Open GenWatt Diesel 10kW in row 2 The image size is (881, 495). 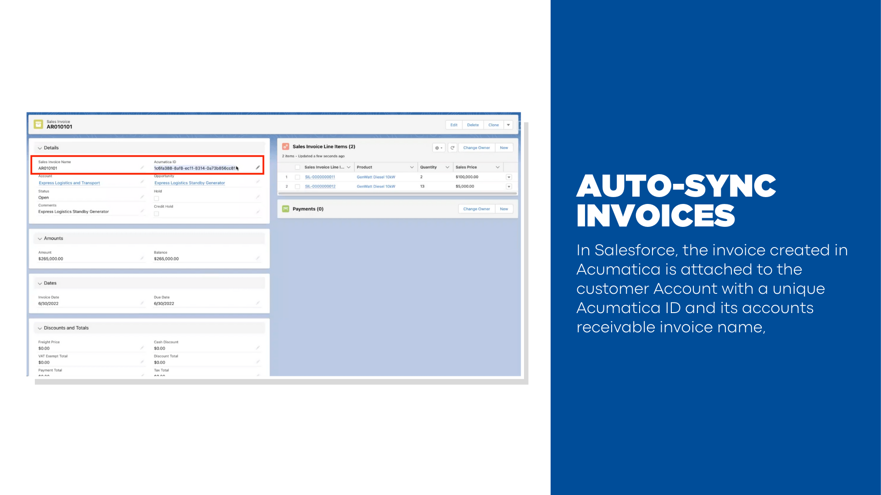pyautogui.click(x=376, y=187)
